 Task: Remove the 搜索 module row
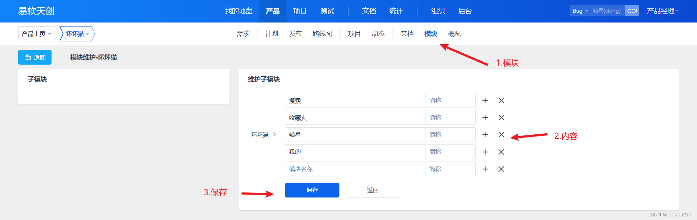pyautogui.click(x=501, y=100)
